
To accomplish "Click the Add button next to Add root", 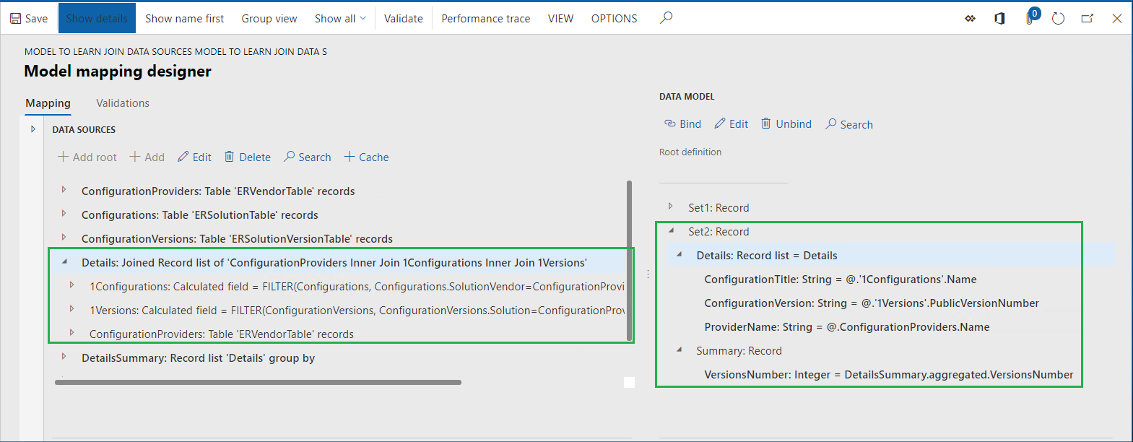I will (147, 157).
